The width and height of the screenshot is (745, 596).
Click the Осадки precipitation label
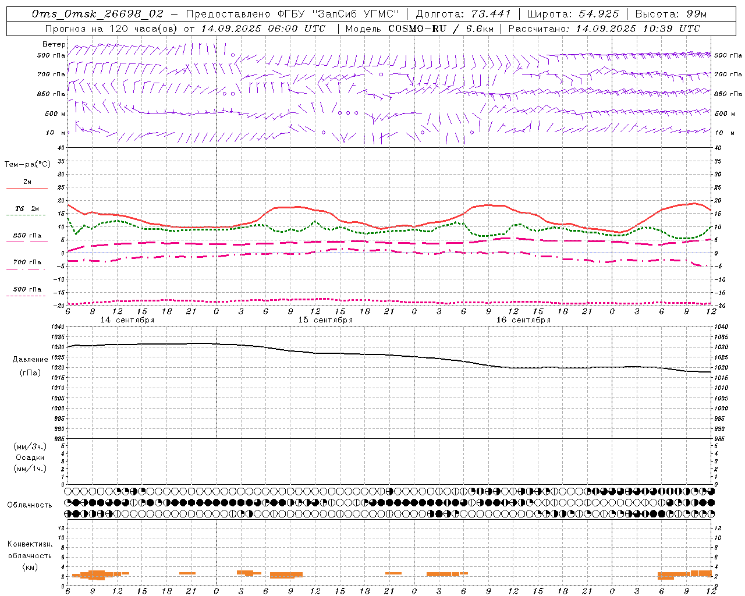click(x=30, y=457)
